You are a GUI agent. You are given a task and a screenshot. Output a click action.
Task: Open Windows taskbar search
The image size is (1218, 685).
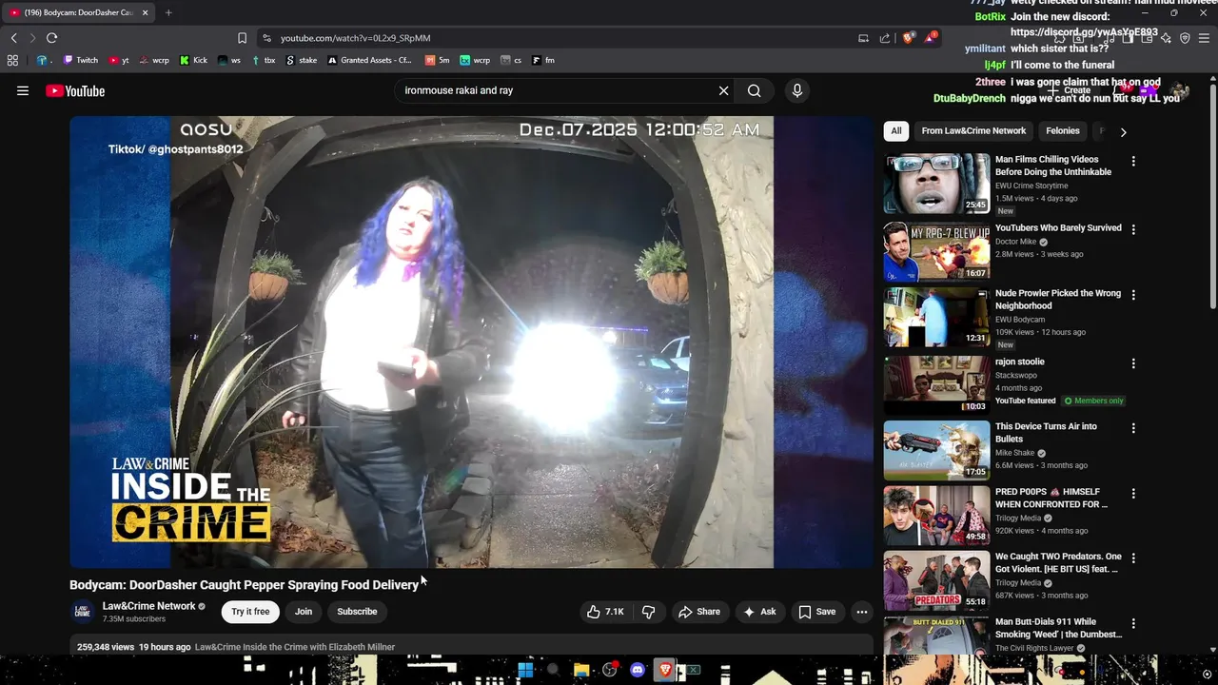click(553, 670)
